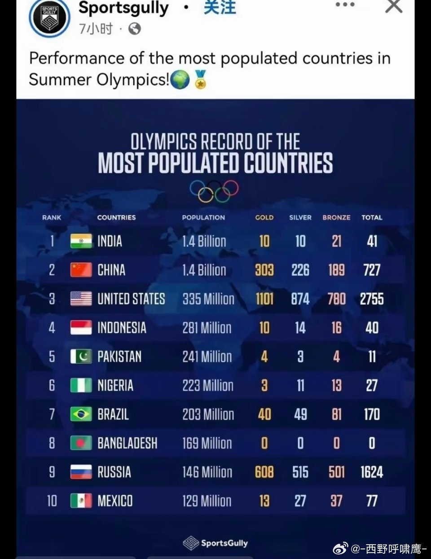The width and height of the screenshot is (431, 559).
Task: Select the TOTAL column header
Action: click(x=372, y=217)
